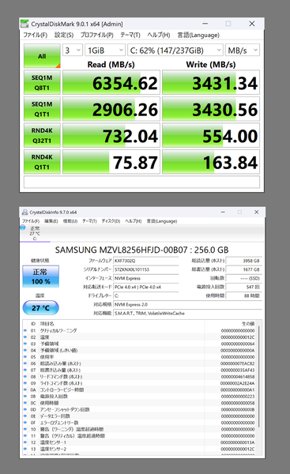The height and width of the screenshot is (474, 290).
Task: Minimize the CrystalDiskMark window
Action: (x=205, y=24)
